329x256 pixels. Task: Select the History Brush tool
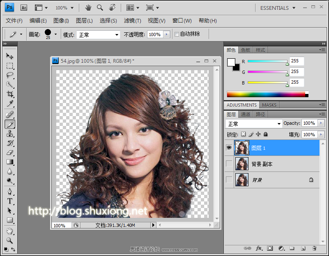coord(9,143)
